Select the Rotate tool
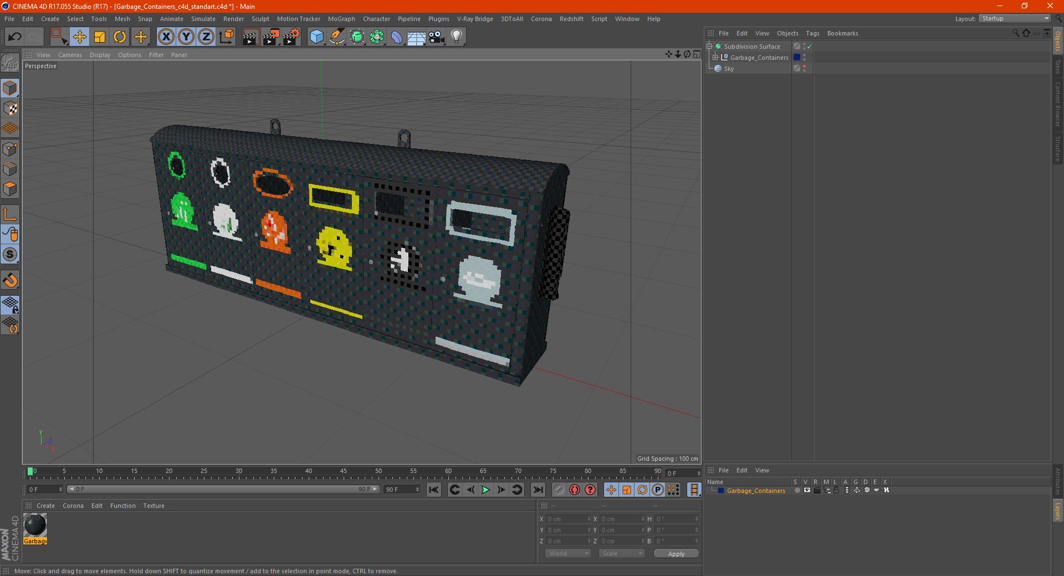The height and width of the screenshot is (576, 1064). tap(120, 37)
